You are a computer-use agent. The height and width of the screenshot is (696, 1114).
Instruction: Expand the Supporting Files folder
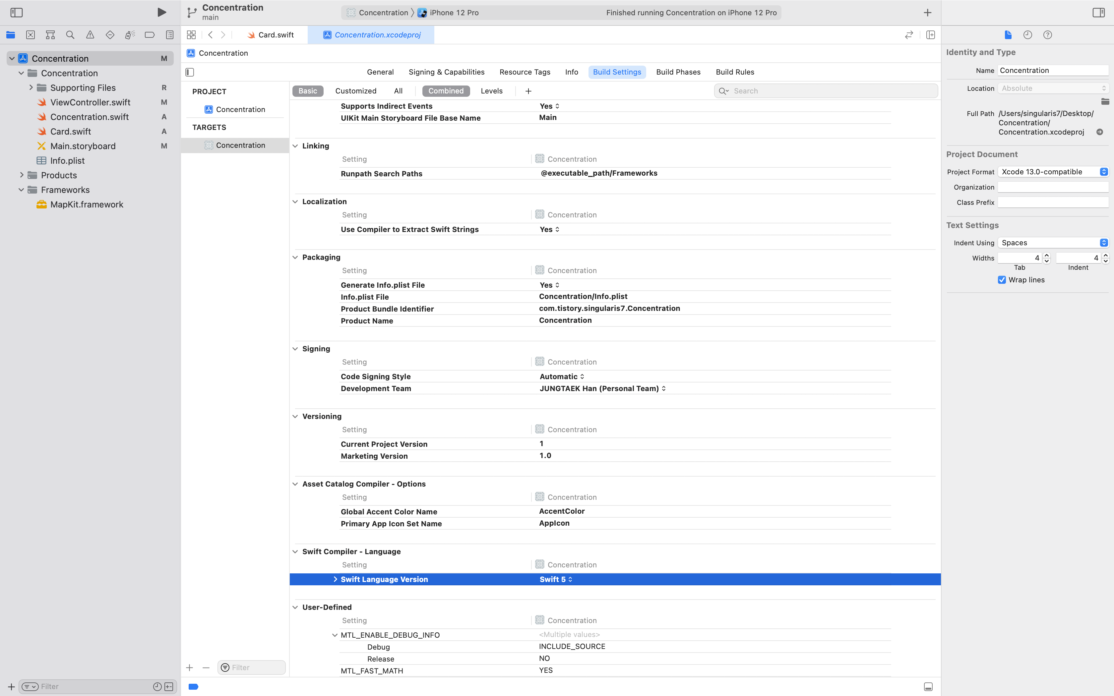(x=31, y=87)
